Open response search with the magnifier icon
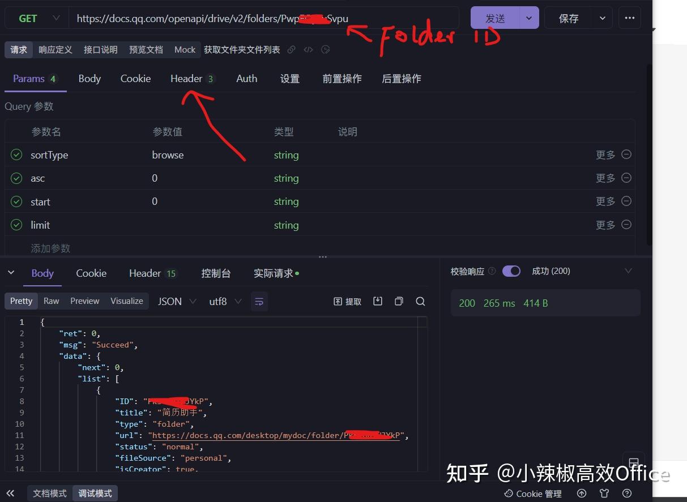This screenshot has width=687, height=502. [420, 301]
